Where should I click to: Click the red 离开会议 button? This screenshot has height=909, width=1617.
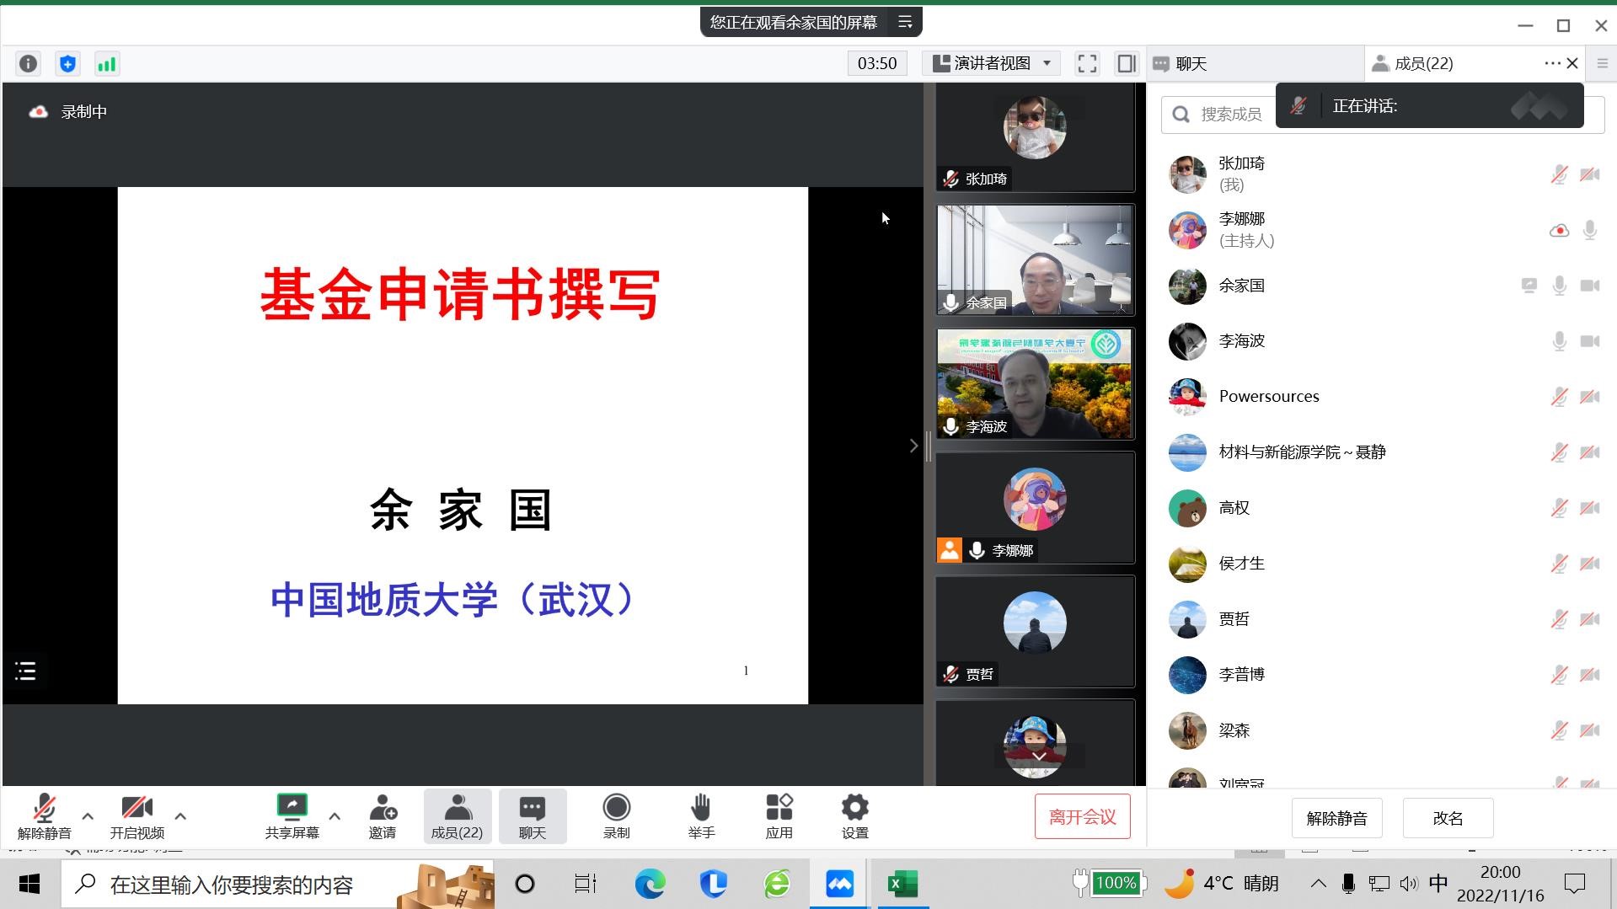[x=1082, y=817]
